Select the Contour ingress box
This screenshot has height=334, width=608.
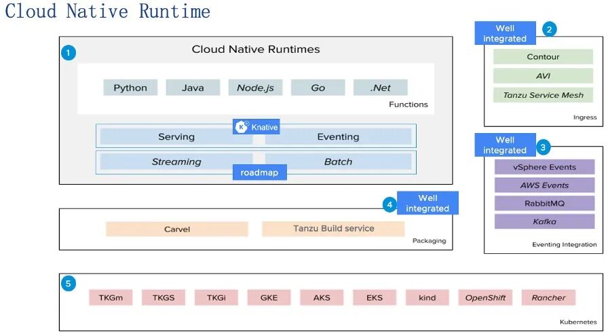[x=543, y=56]
